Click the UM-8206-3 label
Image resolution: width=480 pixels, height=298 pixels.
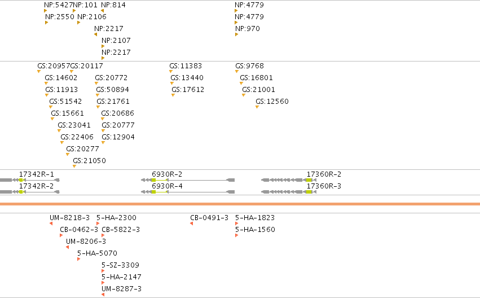tap(86, 242)
